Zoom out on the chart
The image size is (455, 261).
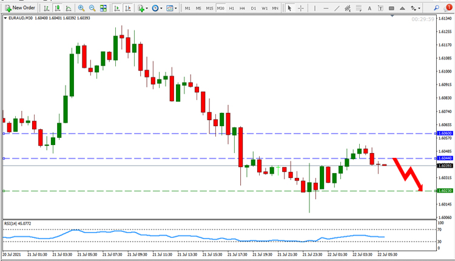coord(92,8)
